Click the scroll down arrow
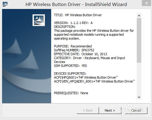The height and width of the screenshot is (120, 152). pos(139,97)
